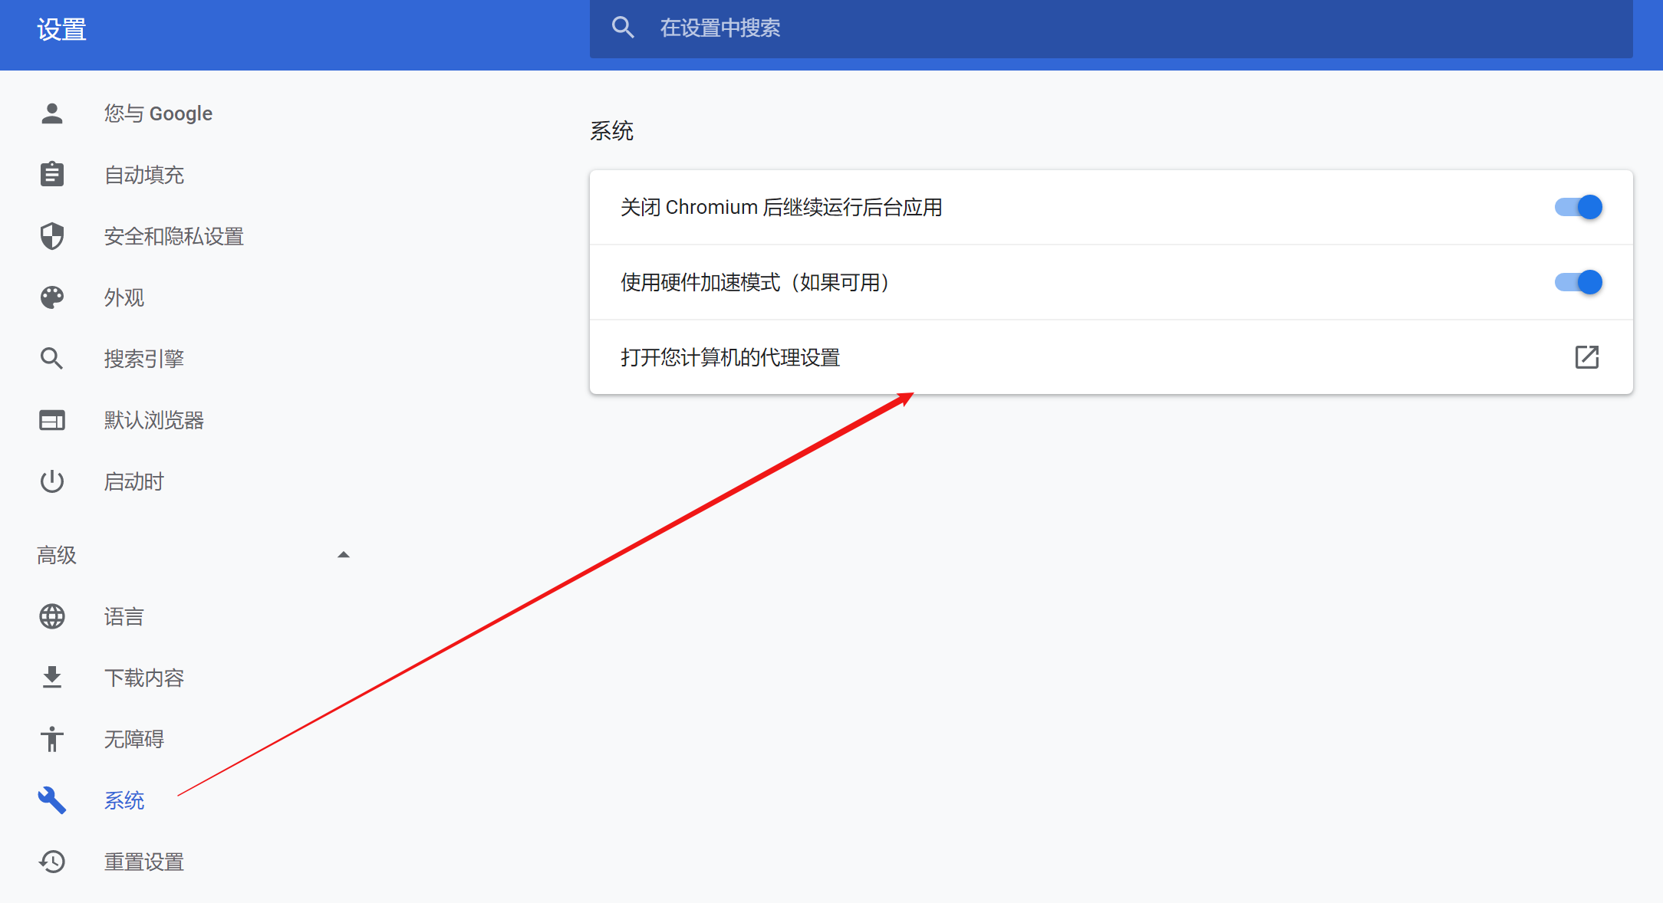Select 默认浏览器 menu entry

click(154, 420)
